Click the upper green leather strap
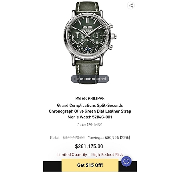Viewport: 180px width, 180px height. (x=87, y=8)
